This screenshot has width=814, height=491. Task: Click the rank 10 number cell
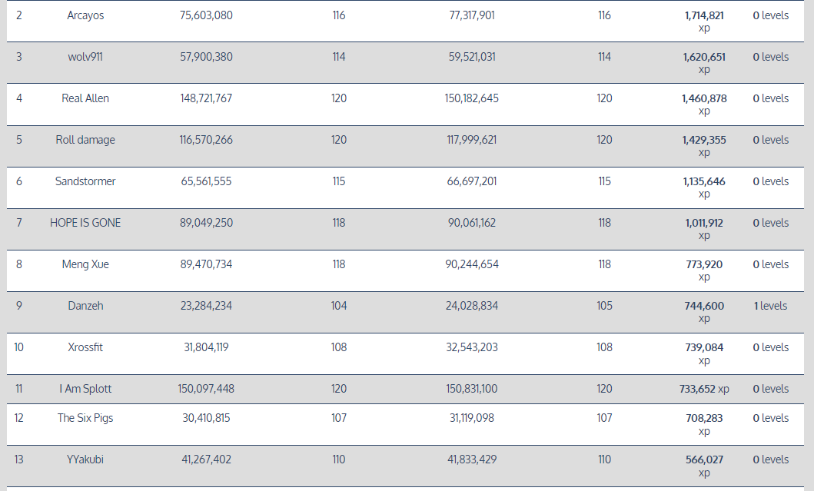coord(18,347)
